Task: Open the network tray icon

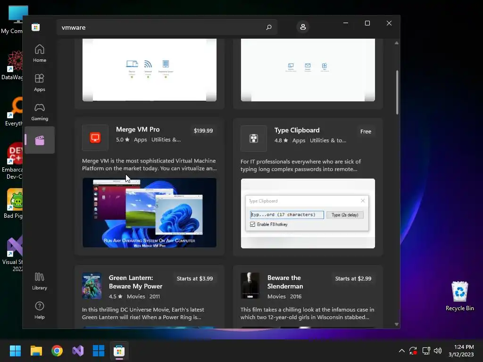Action: [426, 351]
